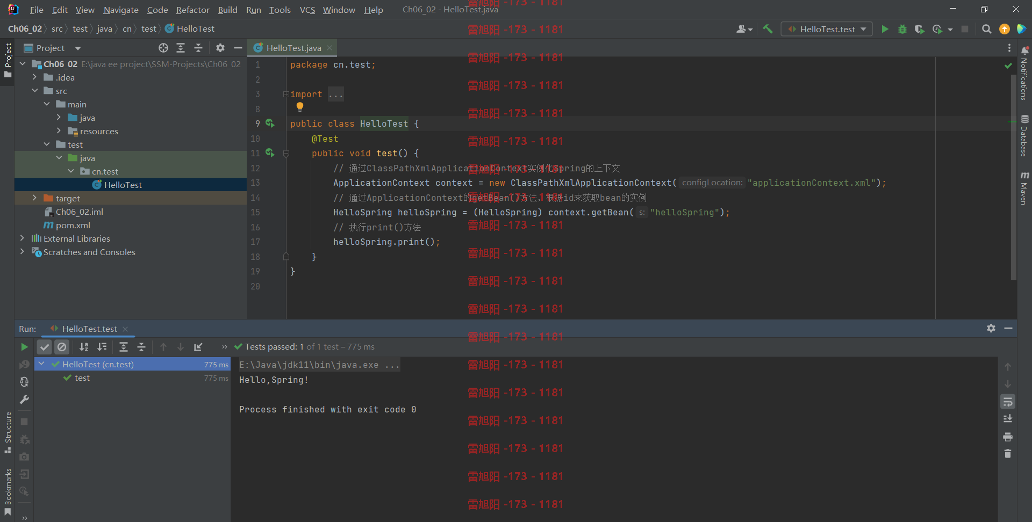Start debugging with the bug icon
1032x522 pixels.
point(902,29)
